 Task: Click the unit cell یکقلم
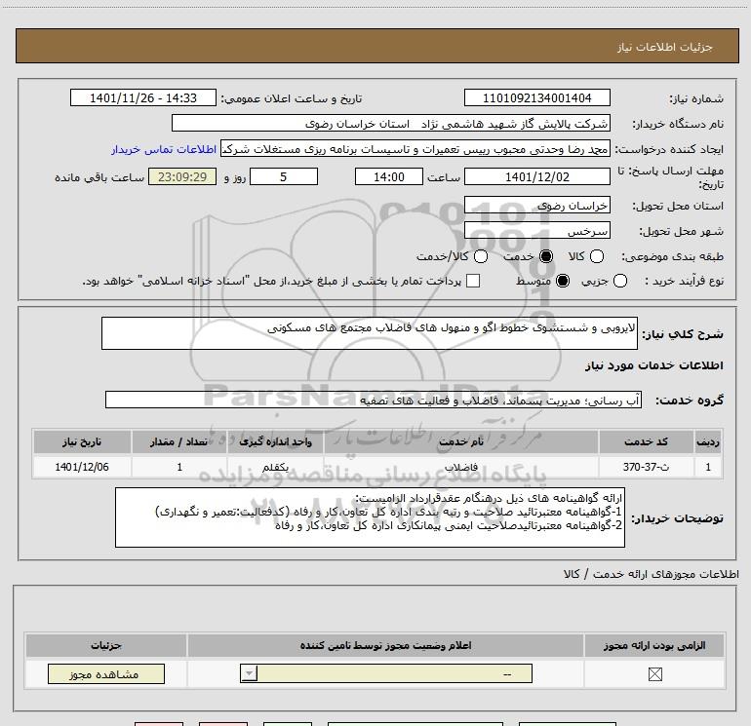(275, 467)
